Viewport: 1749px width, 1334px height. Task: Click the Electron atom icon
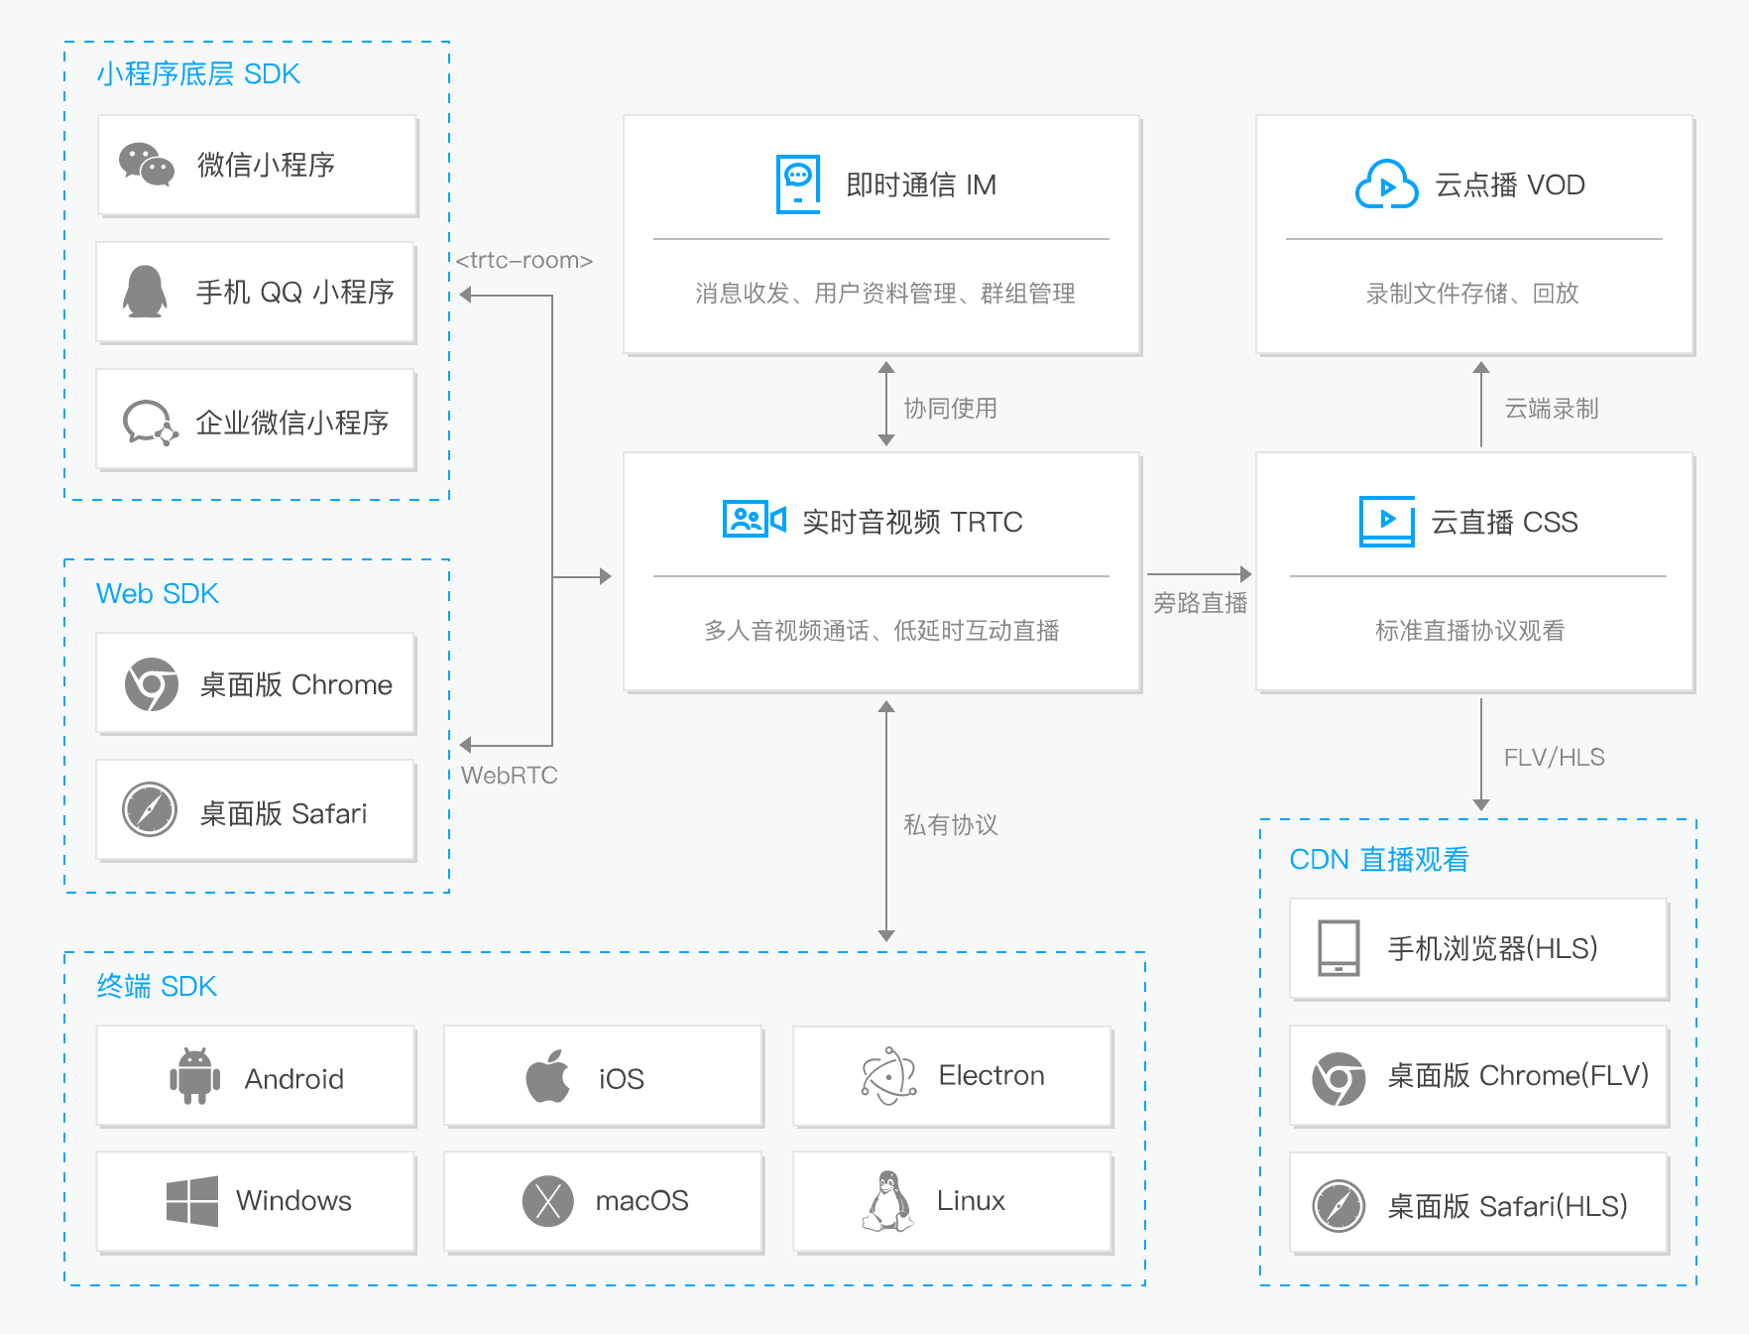[x=888, y=1075]
